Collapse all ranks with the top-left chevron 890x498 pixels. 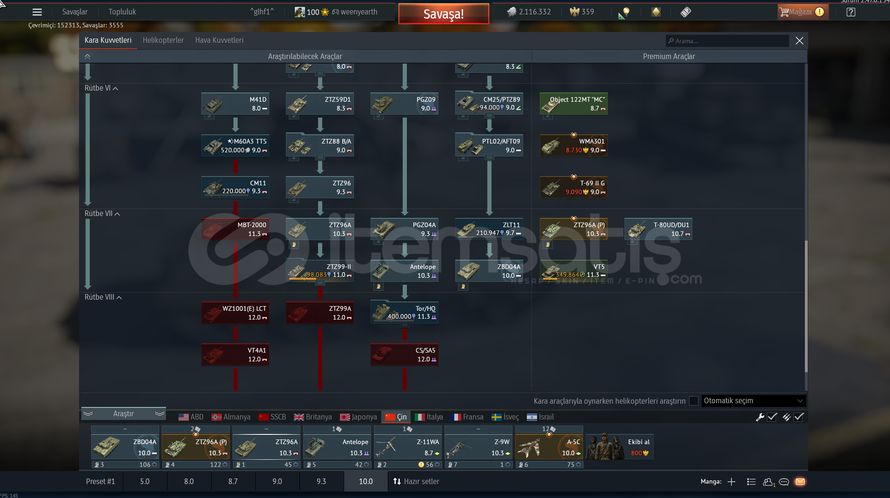87,57
